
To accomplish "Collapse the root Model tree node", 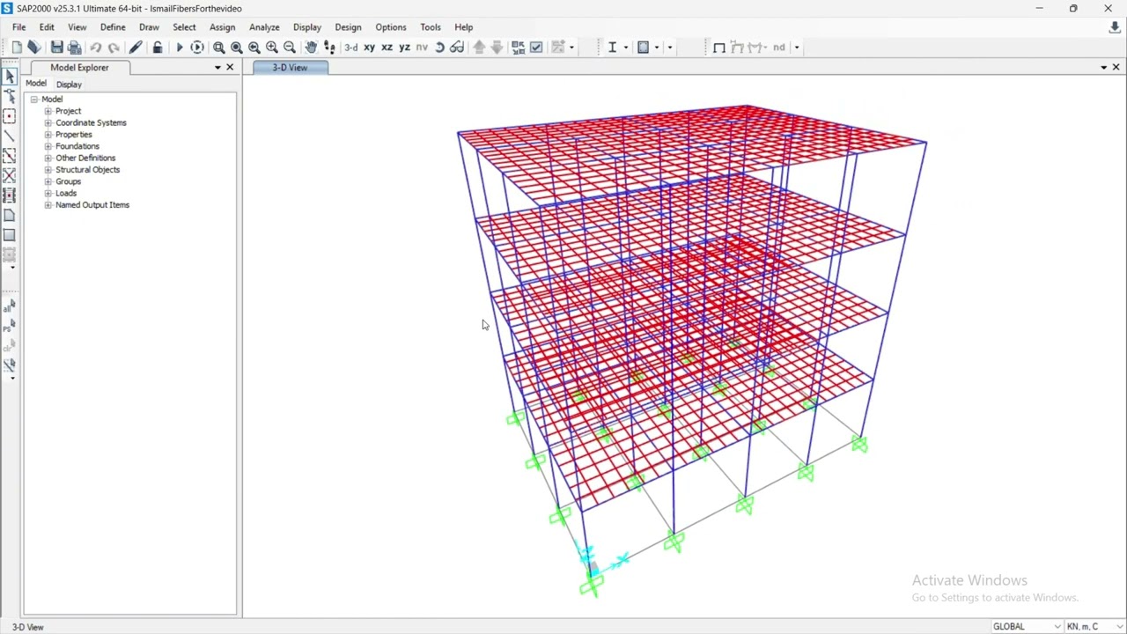I will coord(34,100).
